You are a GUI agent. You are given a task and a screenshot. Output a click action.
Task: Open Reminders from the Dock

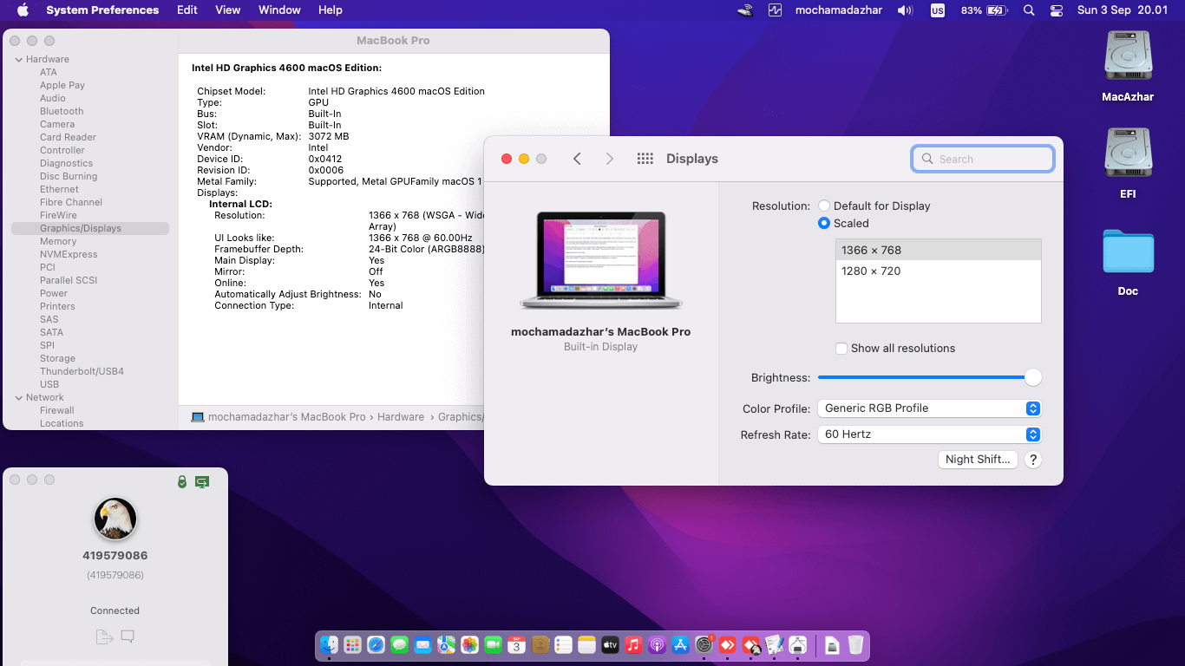(563, 645)
